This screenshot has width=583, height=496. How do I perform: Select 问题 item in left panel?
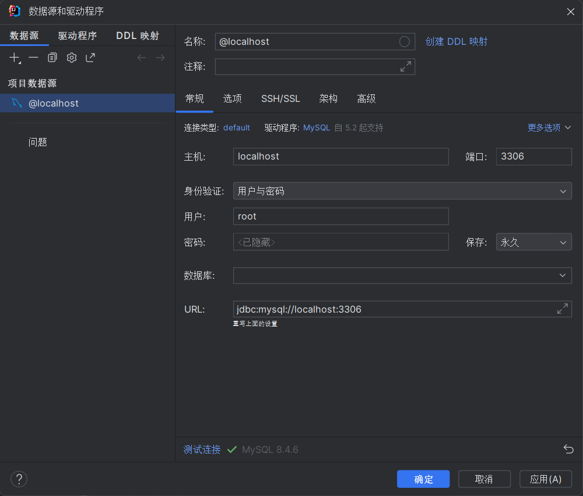click(37, 142)
